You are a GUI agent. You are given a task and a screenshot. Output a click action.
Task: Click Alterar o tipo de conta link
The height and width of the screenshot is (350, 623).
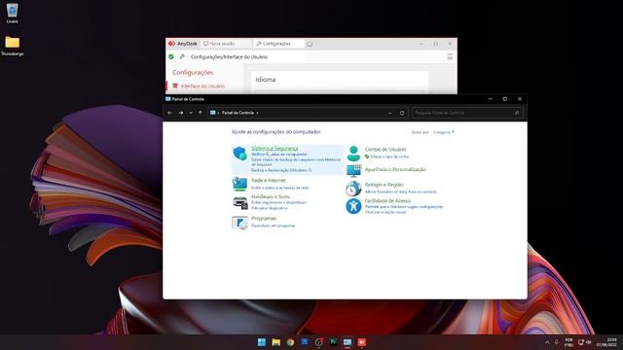coord(389,157)
